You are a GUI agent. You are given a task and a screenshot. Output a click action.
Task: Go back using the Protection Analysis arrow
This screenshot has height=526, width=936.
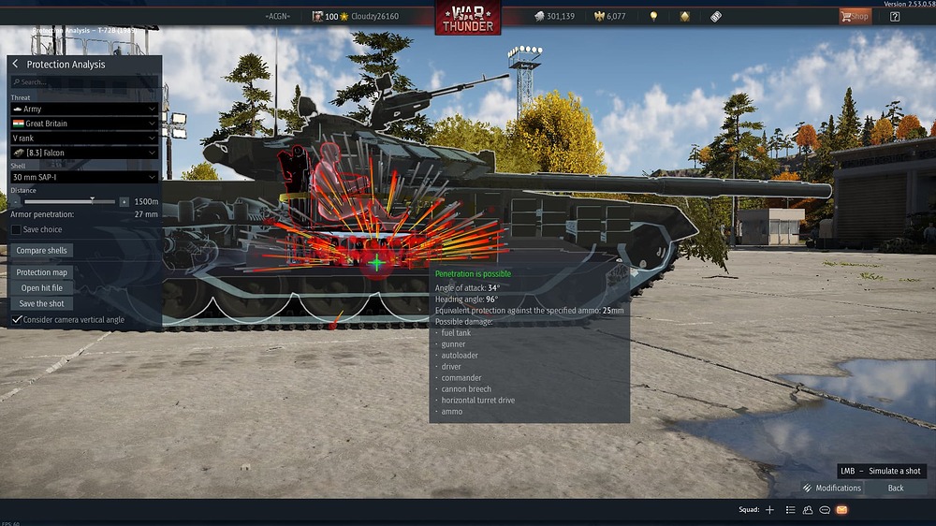(15, 64)
